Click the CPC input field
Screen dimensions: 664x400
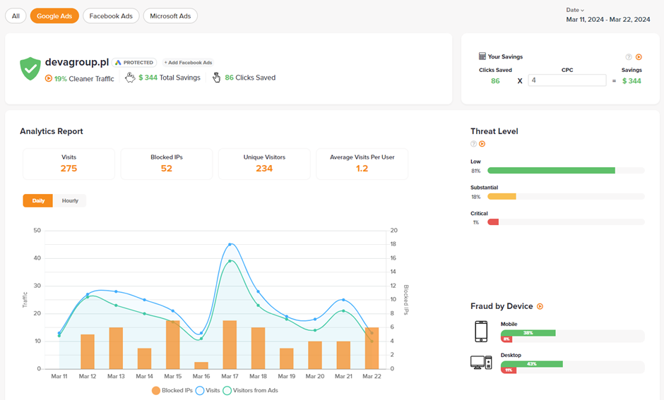click(567, 80)
